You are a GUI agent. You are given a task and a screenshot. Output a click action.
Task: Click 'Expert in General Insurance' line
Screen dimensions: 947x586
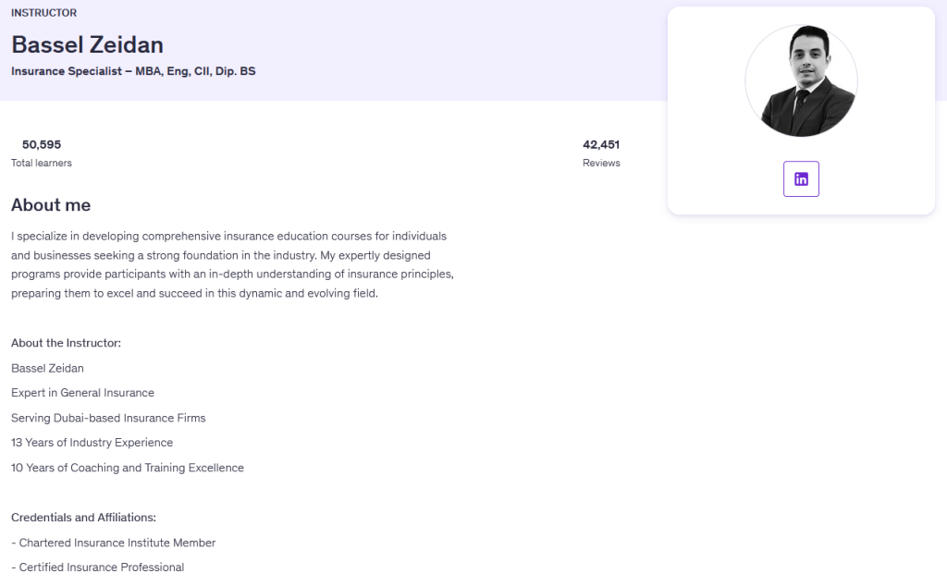click(82, 393)
